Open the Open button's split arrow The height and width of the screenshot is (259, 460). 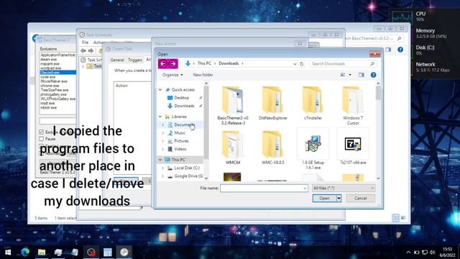tap(339, 199)
